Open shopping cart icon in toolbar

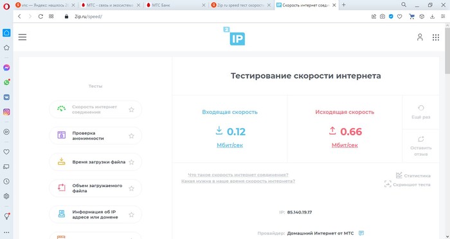coord(412,17)
